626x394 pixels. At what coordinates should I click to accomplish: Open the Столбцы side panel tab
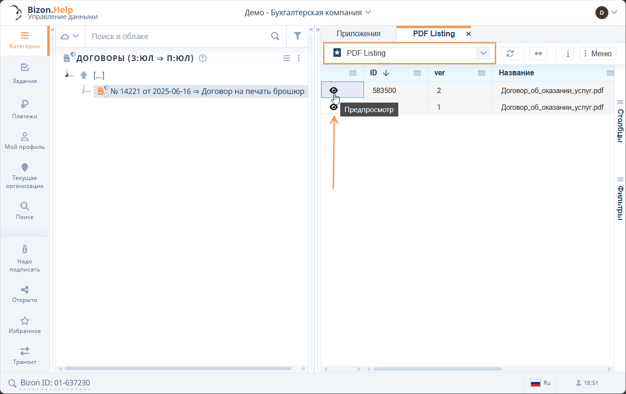620,122
